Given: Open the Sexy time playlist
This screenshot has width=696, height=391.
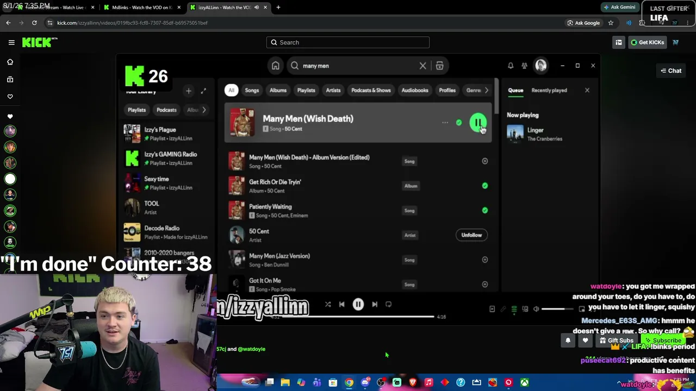Looking at the screenshot, I should pyautogui.click(x=169, y=183).
